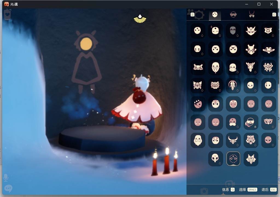Select the blindfold headband mask
280x197 pixels.
251,122
